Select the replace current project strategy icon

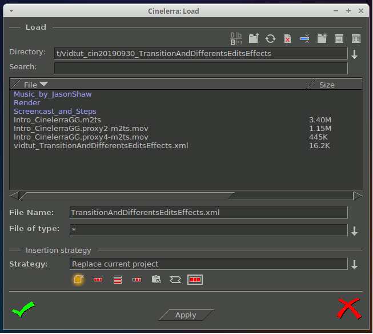tap(79, 280)
